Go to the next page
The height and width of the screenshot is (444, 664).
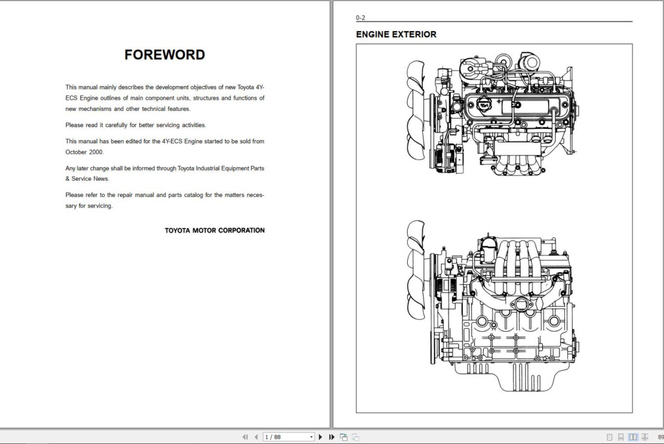tap(320, 437)
